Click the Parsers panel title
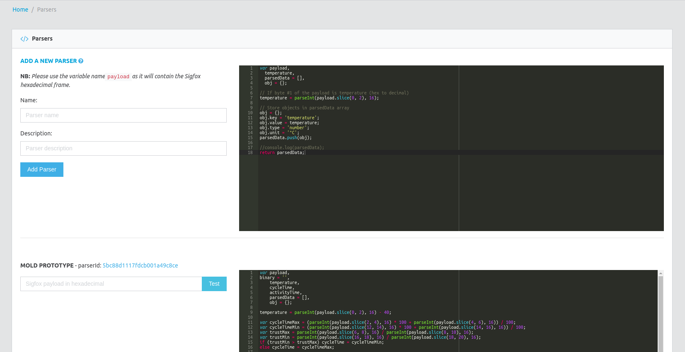The image size is (685, 352). tap(42, 39)
